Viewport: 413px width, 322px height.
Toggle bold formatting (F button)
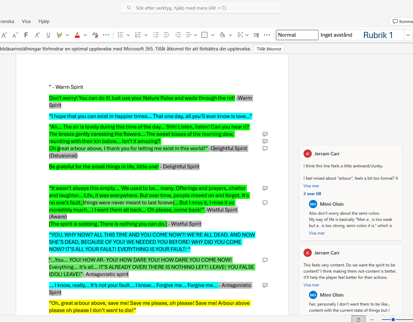[x=26, y=35]
